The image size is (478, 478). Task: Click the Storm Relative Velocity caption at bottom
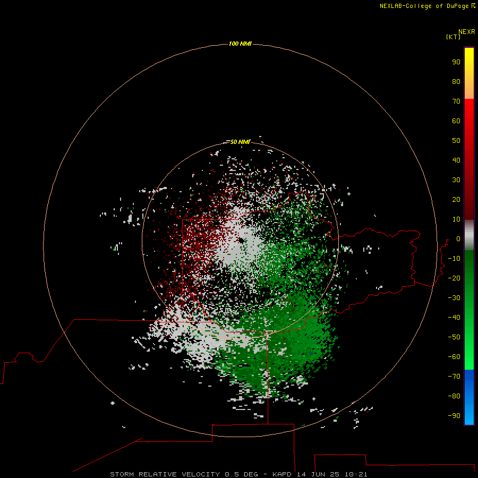tap(238, 474)
